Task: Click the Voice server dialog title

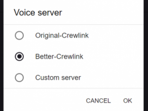Action: coord(38,13)
